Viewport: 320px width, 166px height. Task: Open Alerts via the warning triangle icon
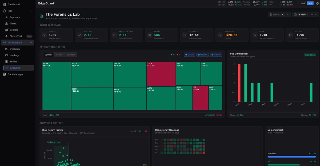coord(7,24)
